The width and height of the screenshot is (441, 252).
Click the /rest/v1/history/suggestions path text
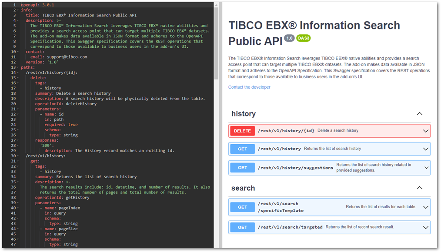(295, 168)
